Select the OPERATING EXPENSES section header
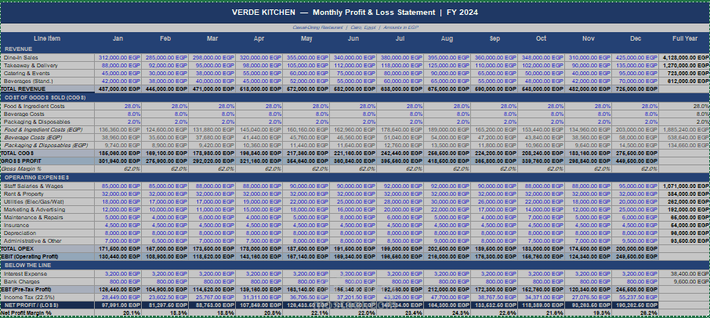This screenshot has height=318, width=710. [x=355, y=177]
